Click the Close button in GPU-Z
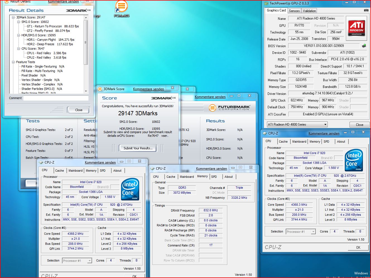The width and height of the screenshot is (371, 278). 360,125
